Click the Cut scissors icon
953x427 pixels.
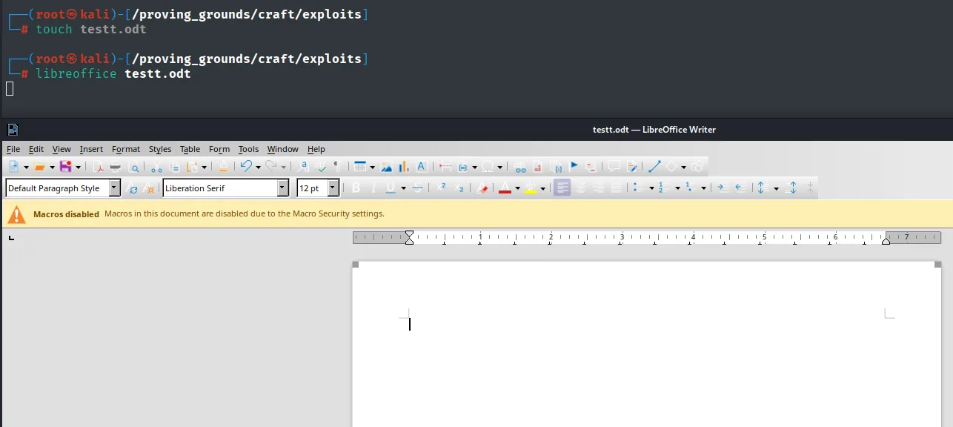click(156, 167)
